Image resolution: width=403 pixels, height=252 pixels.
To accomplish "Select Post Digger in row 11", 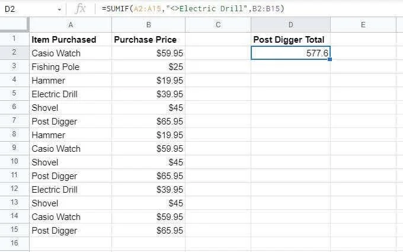I will 71,176.
